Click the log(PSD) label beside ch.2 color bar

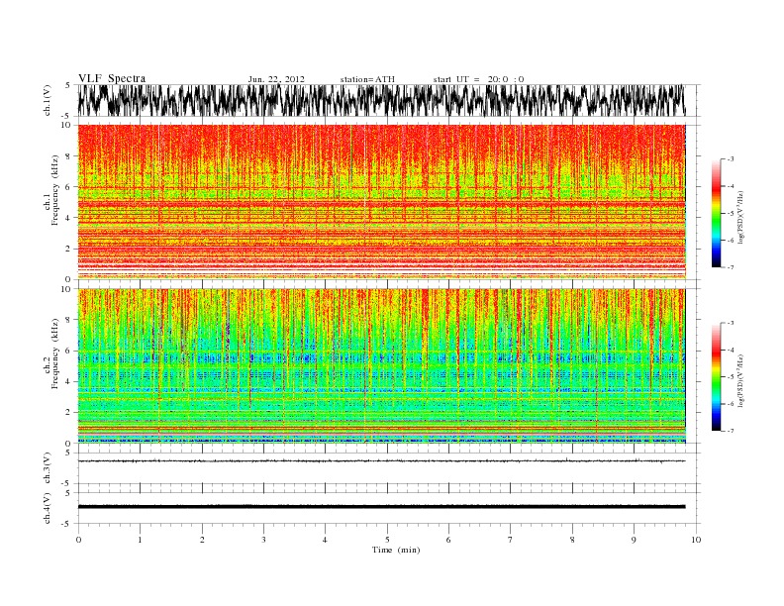(741, 380)
